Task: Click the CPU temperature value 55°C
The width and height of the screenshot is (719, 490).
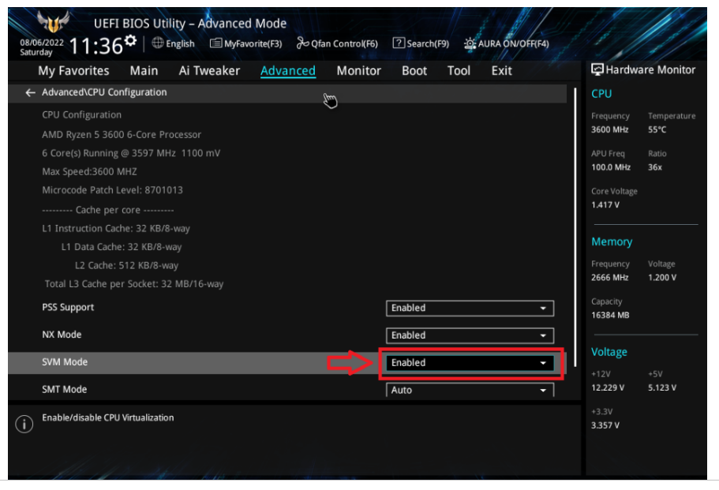Action: (657, 129)
